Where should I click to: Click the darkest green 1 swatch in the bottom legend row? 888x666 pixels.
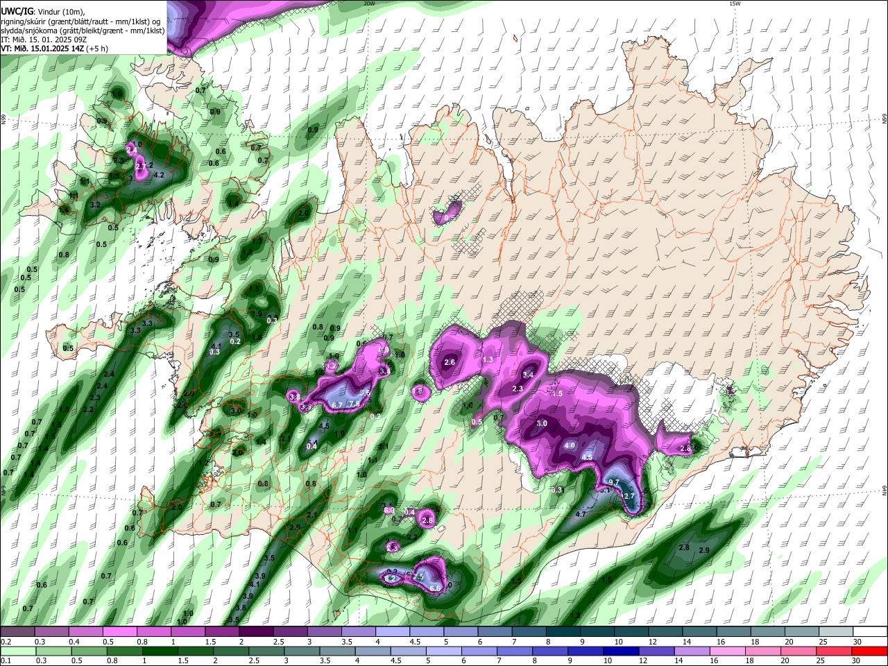pos(160,651)
